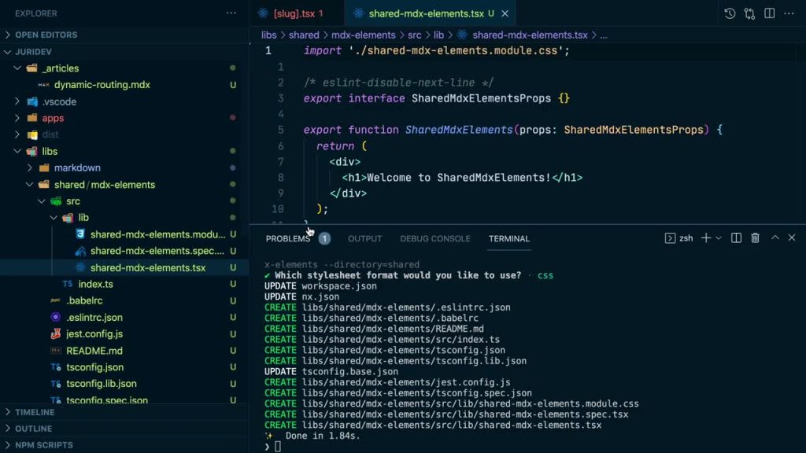This screenshot has height=453, width=806.
Task: Select the PROBLEMS tab showing one issue
Action: pos(289,238)
